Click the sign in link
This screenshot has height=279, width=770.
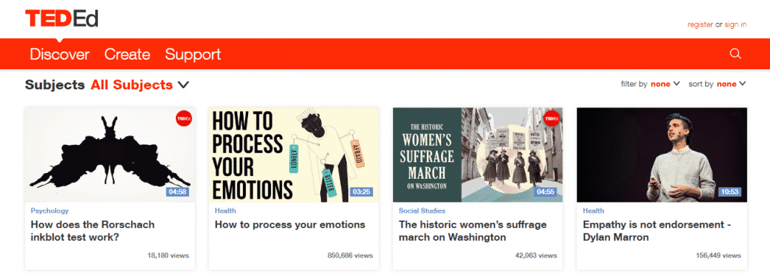click(735, 25)
